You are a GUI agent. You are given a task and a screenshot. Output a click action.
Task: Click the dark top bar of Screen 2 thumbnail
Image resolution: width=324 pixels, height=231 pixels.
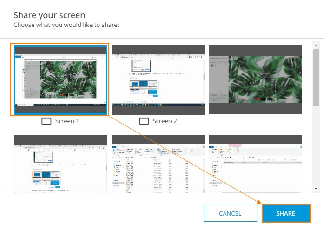point(158,49)
